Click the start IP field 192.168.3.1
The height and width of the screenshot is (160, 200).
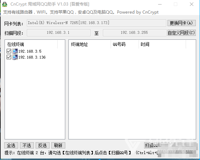click(x=59, y=33)
